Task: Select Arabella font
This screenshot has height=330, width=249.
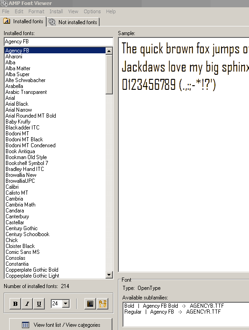Action: point(55,86)
